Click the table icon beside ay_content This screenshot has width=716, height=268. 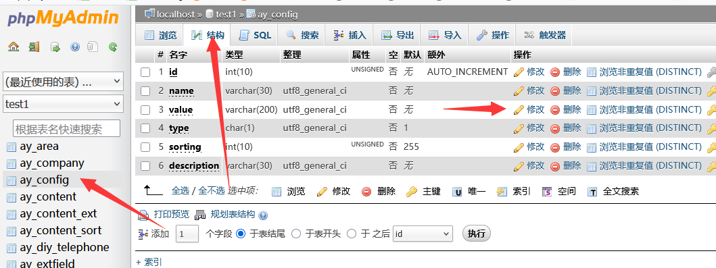click(11, 197)
